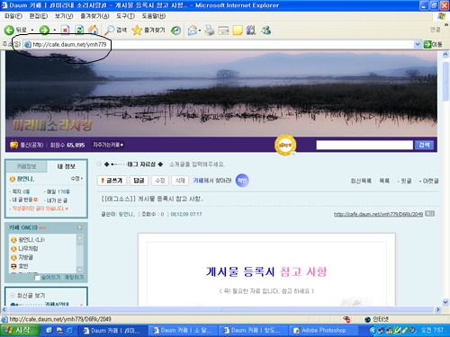Click the 수정 link in 내 정보
This screenshot has width=450, height=337.
click(x=75, y=179)
